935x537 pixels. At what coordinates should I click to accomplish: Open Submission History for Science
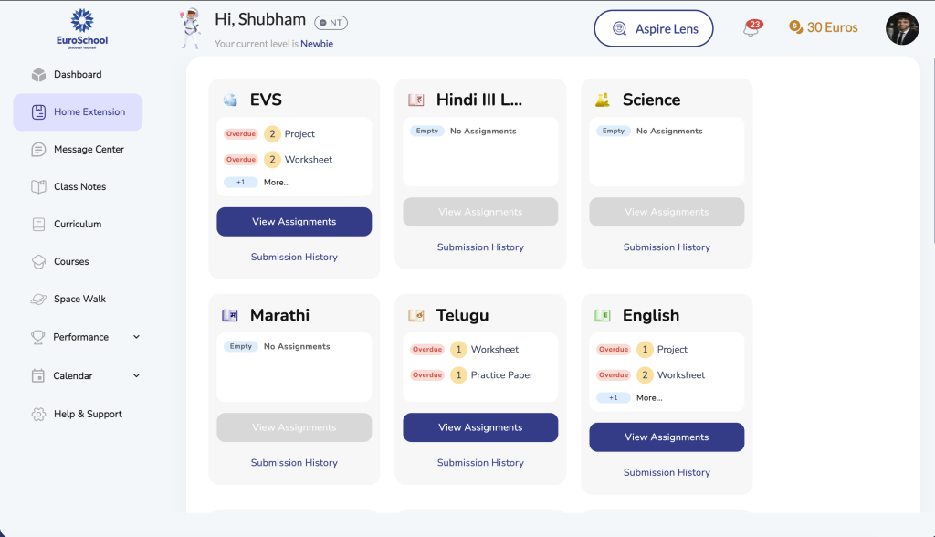coord(667,247)
